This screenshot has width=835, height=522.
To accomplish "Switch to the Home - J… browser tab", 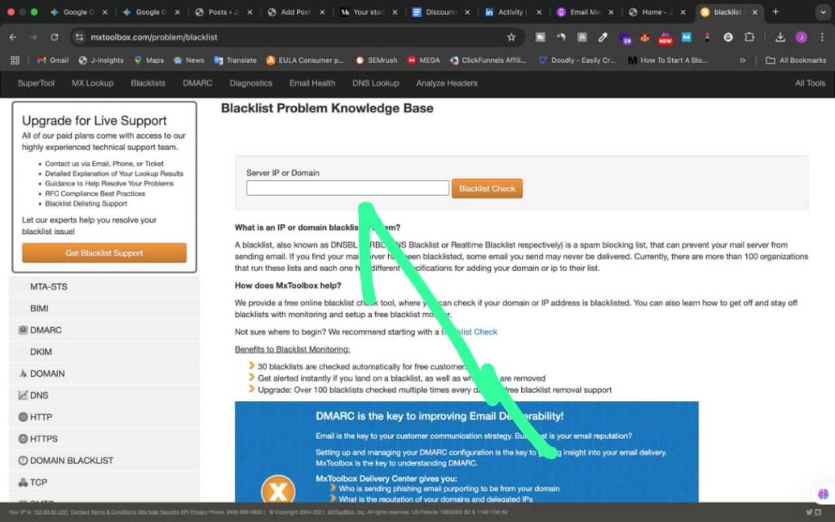I will coord(657,11).
